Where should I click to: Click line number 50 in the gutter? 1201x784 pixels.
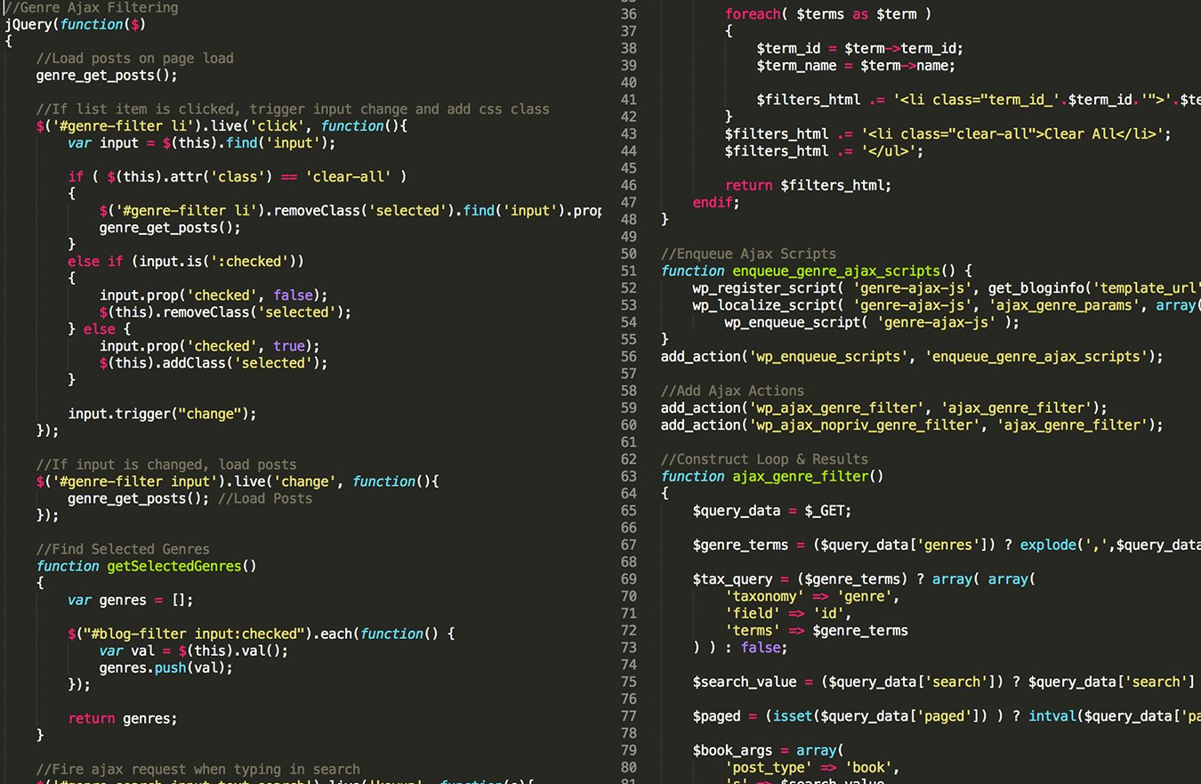click(x=628, y=255)
